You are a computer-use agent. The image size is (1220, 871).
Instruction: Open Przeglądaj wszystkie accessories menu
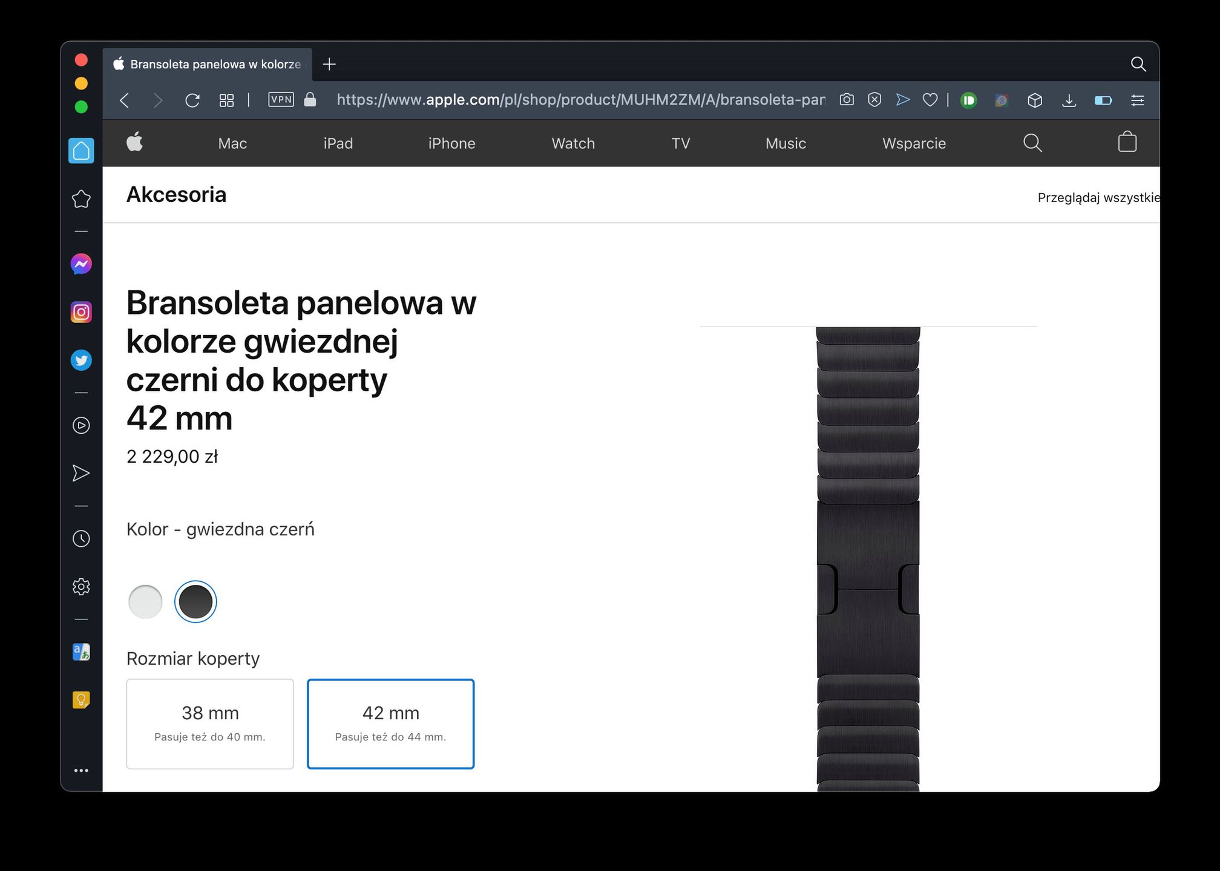point(1097,198)
